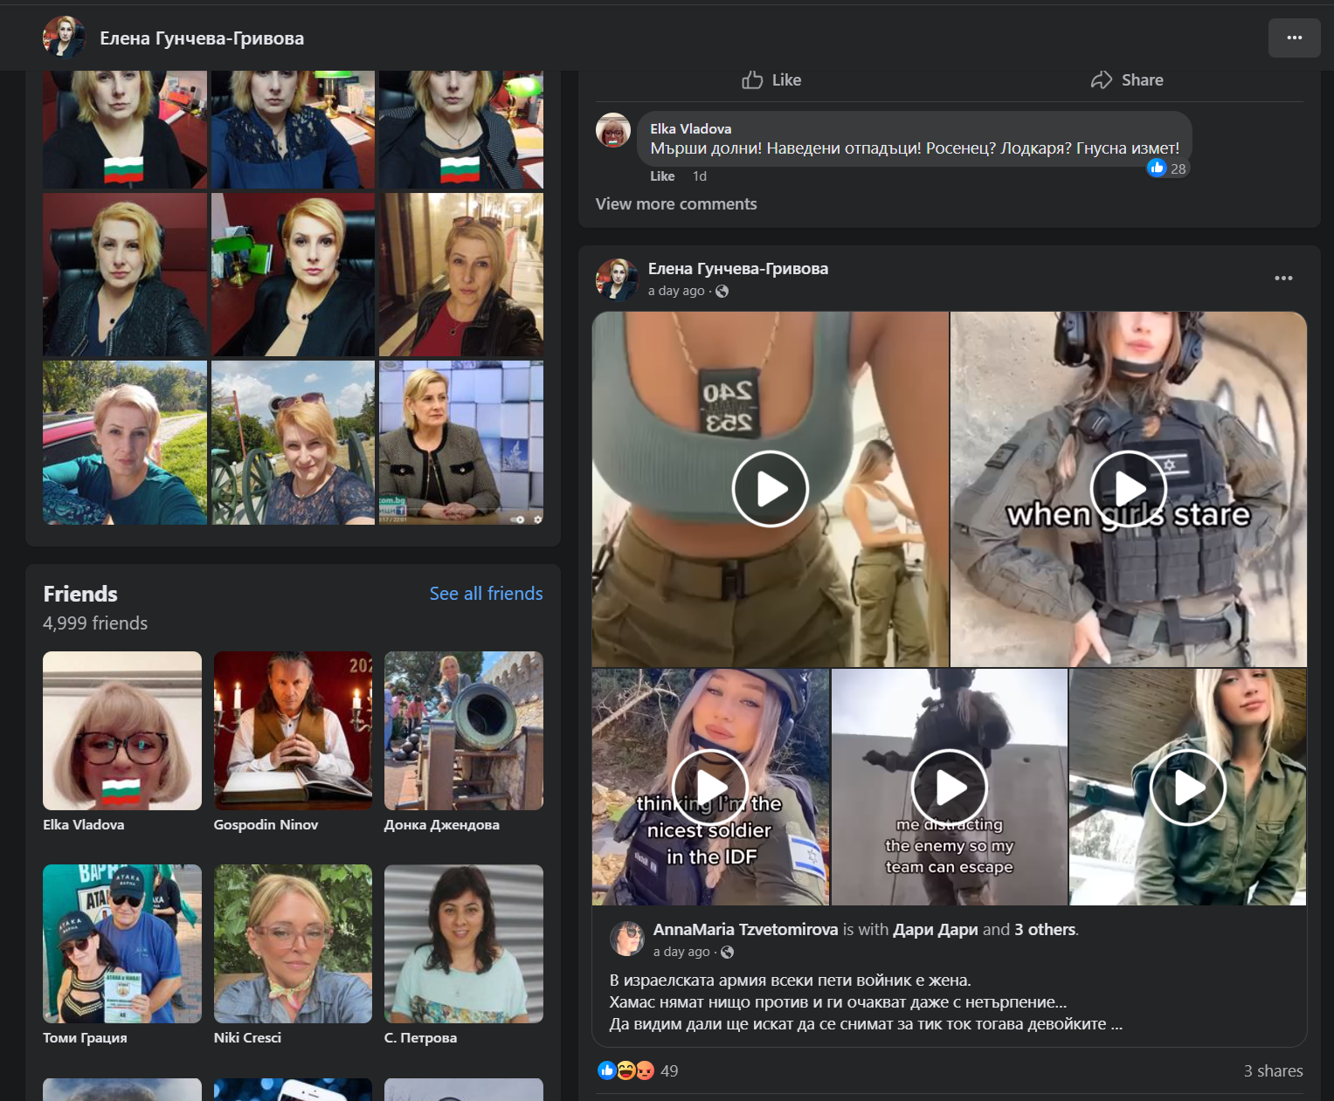This screenshot has width=1334, height=1101.
Task: Open the hallway selfie photo
Action: [461, 275]
